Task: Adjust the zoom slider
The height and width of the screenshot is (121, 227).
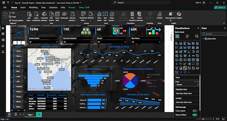Action: point(203,119)
